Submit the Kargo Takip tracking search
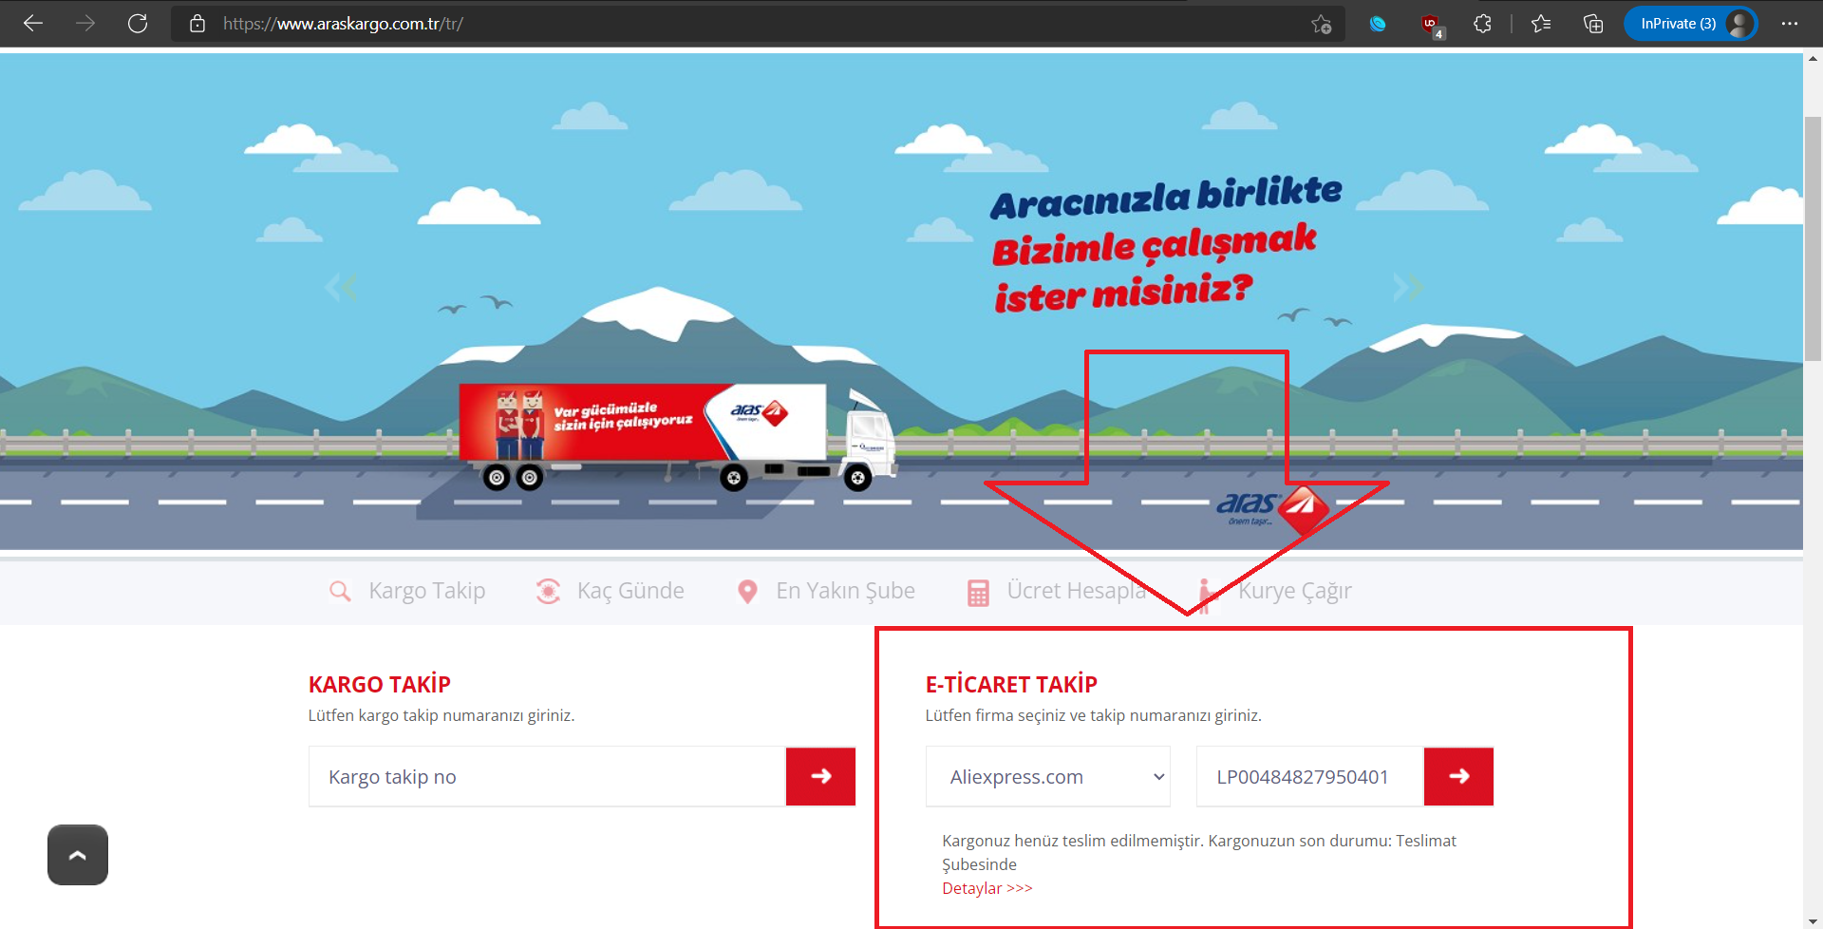This screenshot has height=929, width=1823. tap(820, 777)
